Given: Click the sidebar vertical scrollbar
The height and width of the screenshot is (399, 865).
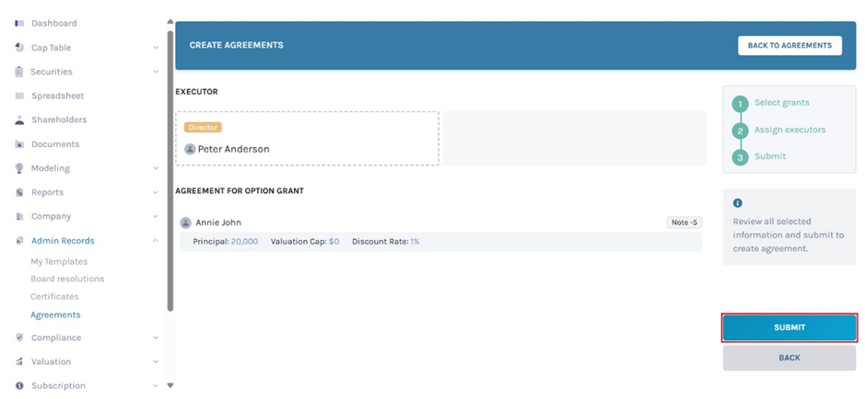Looking at the screenshot, I should (x=170, y=165).
